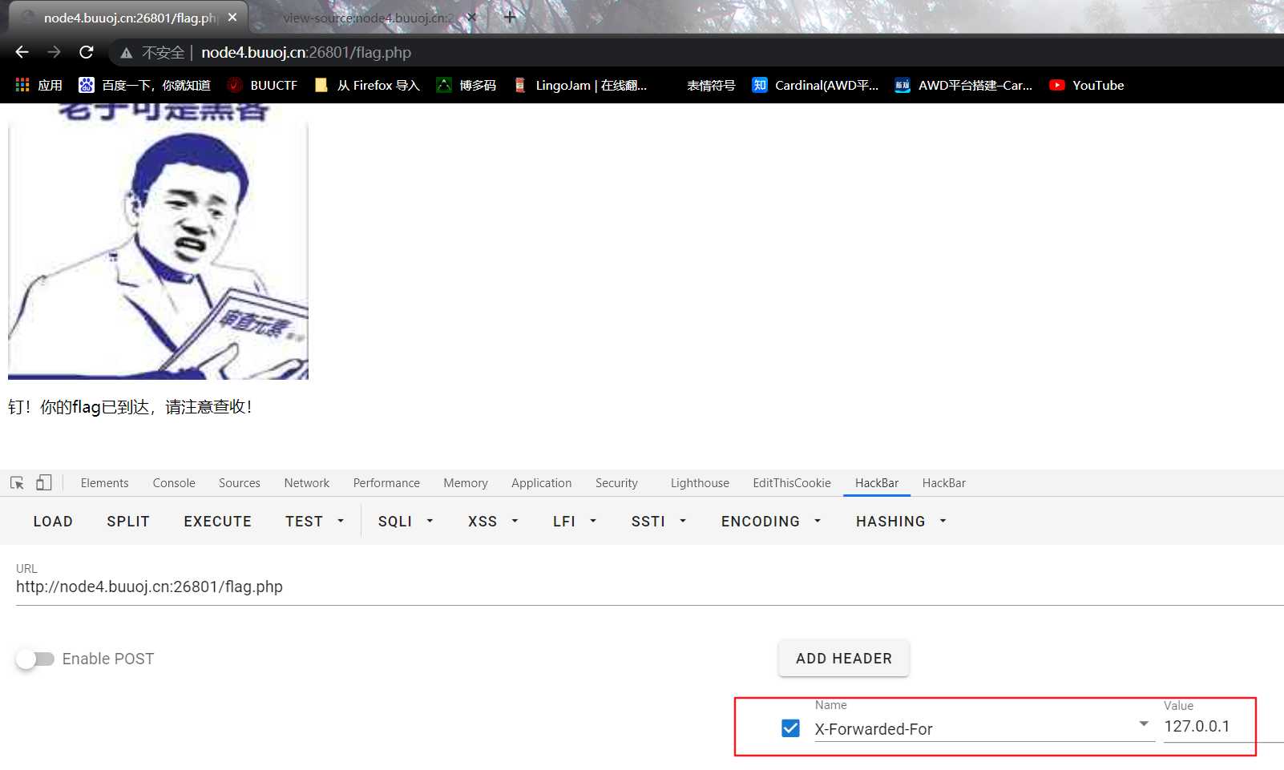
Task: Switch to the Network tab
Action: click(x=307, y=482)
